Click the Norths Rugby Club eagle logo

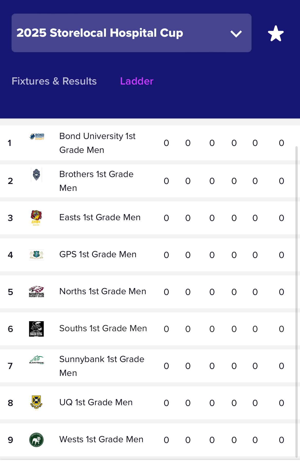36,292
